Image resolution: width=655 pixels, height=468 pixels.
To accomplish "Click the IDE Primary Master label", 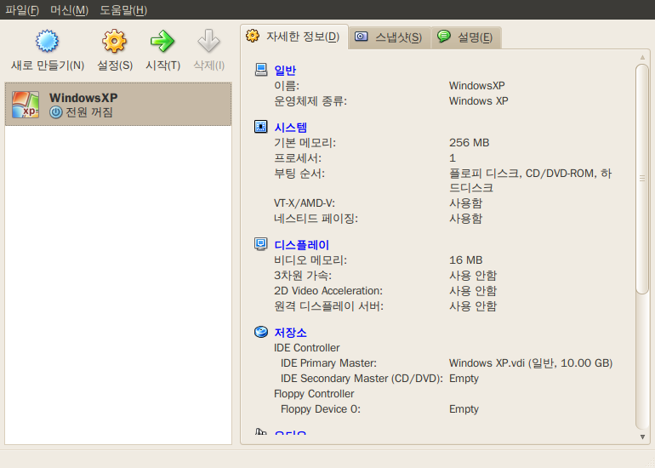I will (328, 363).
